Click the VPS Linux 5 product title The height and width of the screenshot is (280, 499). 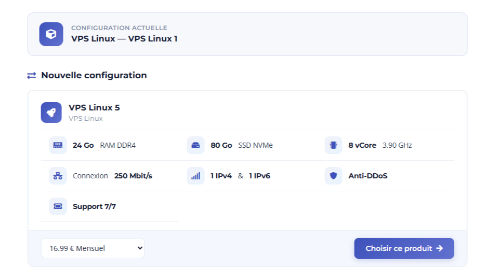pyautogui.click(x=94, y=108)
